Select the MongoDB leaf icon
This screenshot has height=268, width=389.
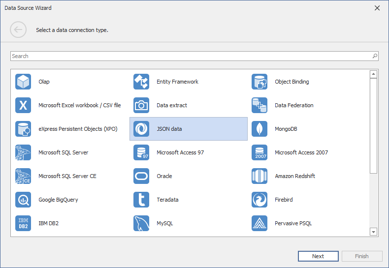259,129
